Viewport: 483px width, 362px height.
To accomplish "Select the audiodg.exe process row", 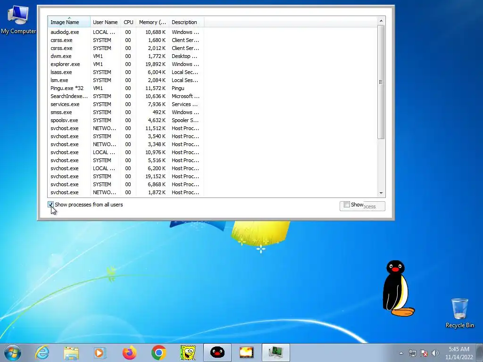I will (x=125, y=32).
